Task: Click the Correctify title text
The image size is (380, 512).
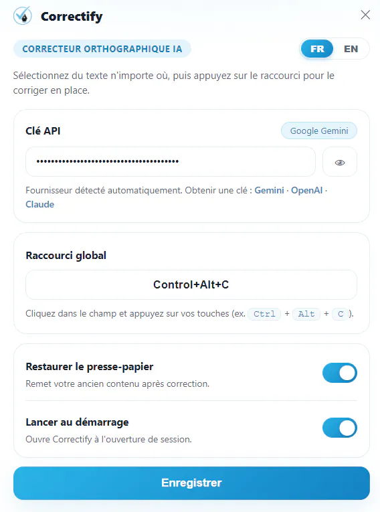Action: [72, 16]
